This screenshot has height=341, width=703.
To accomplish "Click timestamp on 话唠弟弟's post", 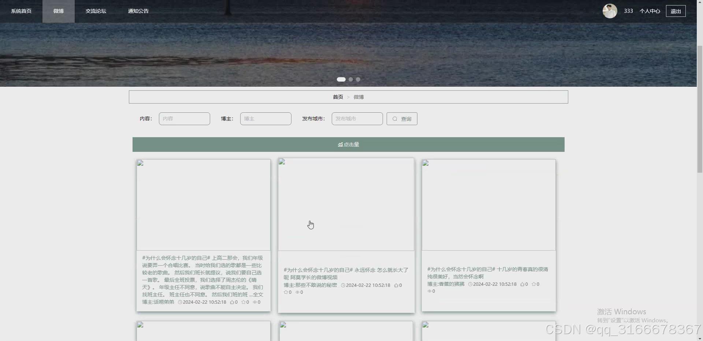I will (204, 302).
